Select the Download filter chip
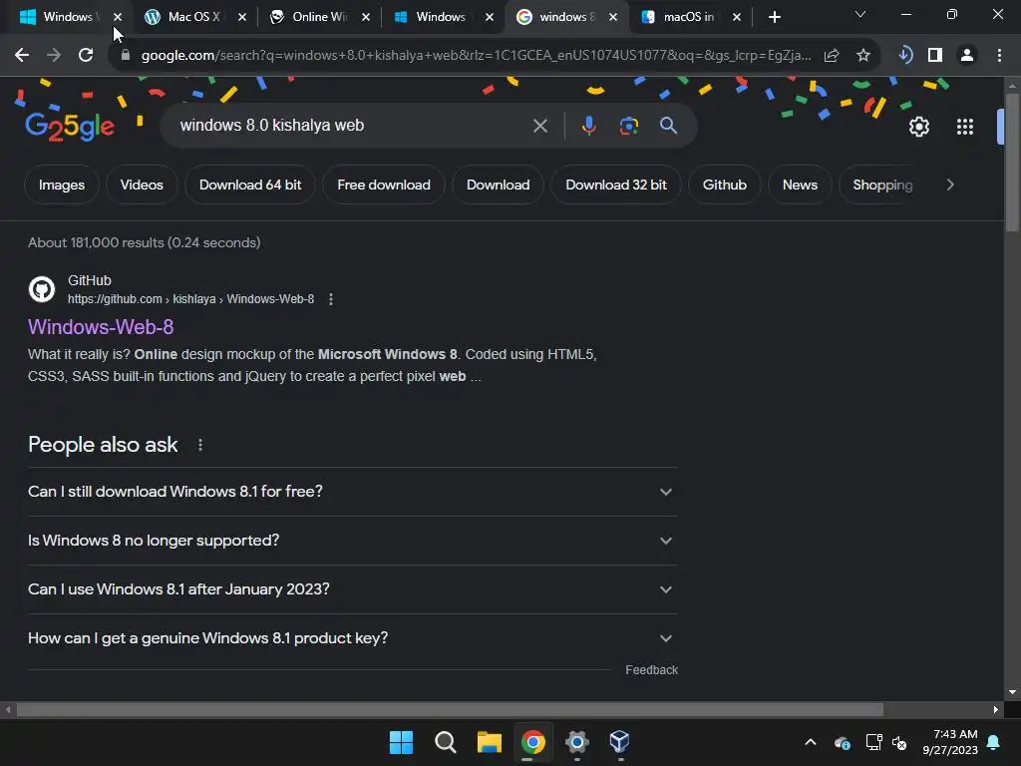This screenshot has width=1021, height=766. tap(499, 185)
